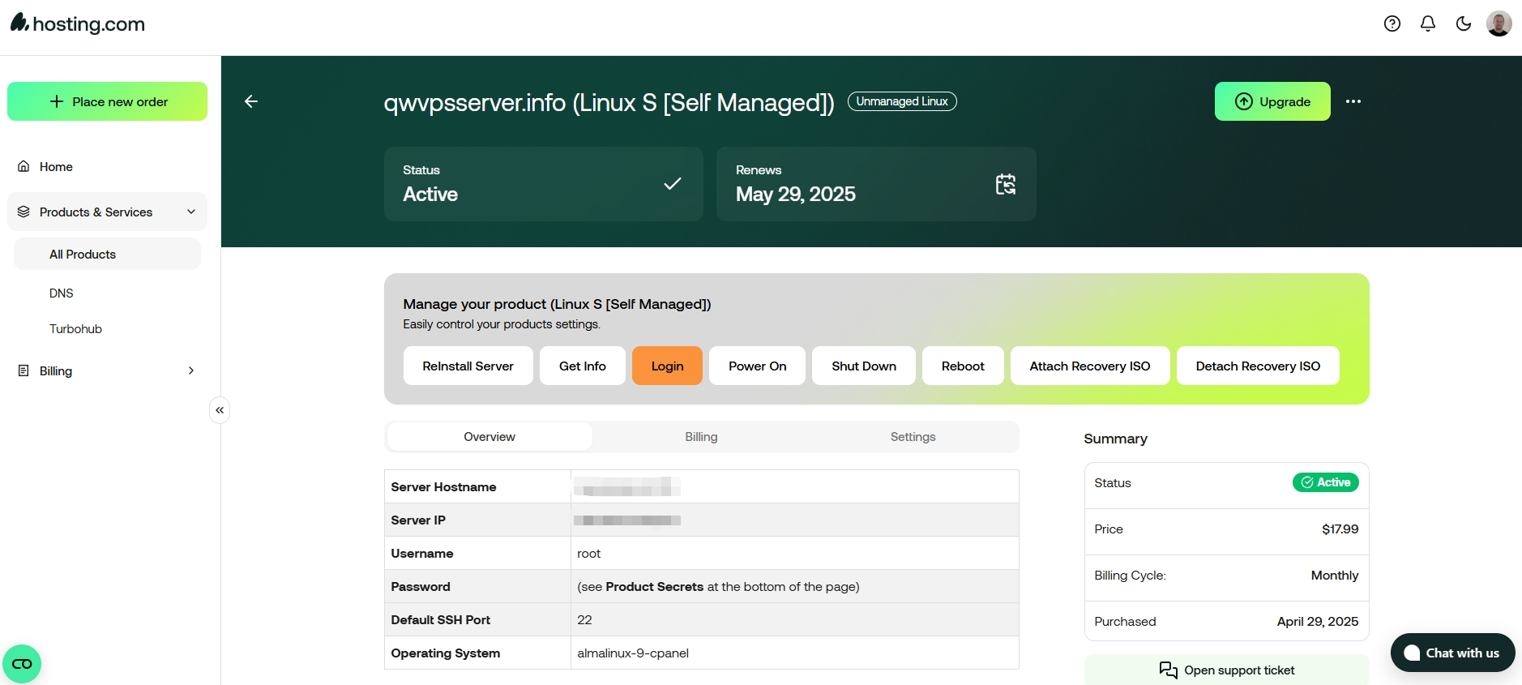Open notifications bell icon

1428,24
